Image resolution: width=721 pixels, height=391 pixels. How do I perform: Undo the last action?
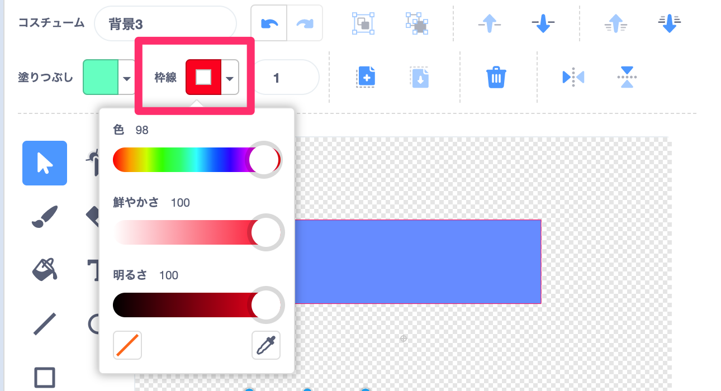click(x=269, y=23)
